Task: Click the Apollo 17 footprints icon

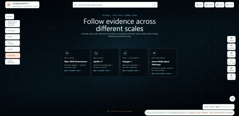Action: (x=96, y=53)
